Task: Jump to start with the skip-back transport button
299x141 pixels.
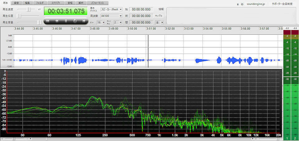Action: 48,21
